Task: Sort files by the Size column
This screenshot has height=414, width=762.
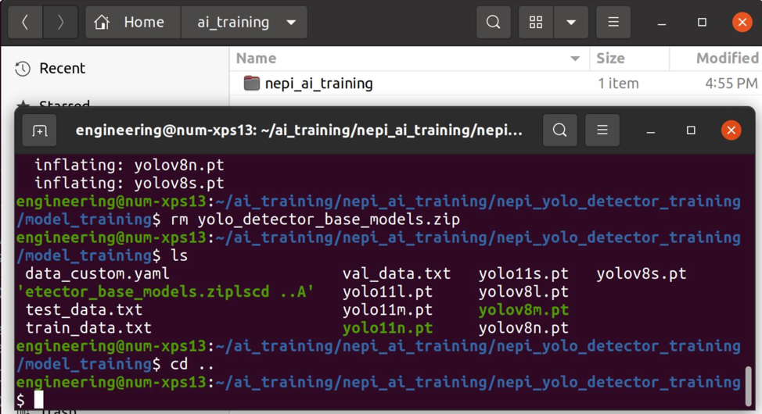Action: (610, 59)
